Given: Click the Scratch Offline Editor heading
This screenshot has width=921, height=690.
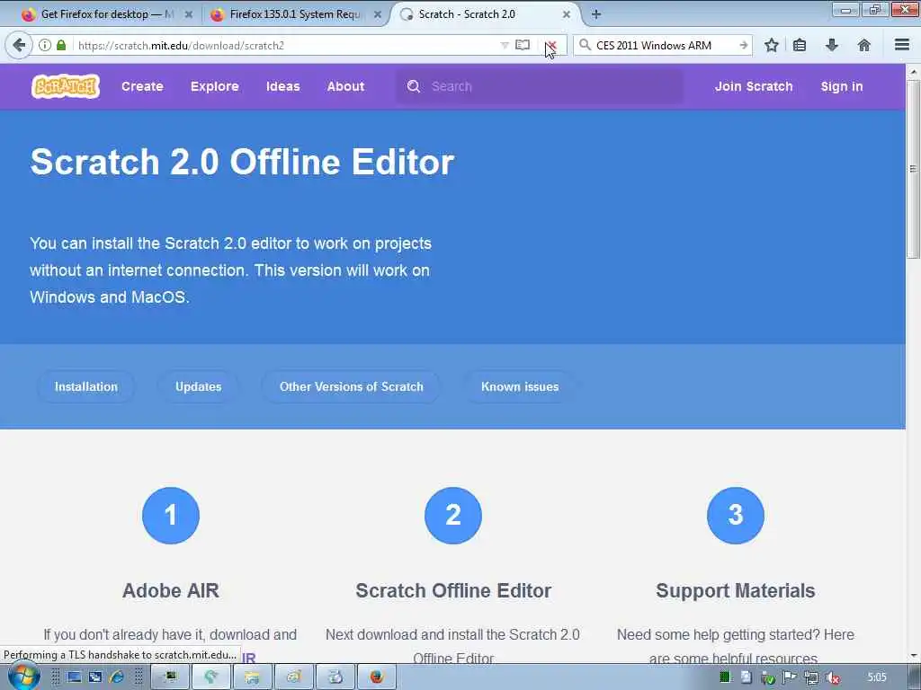Looking at the screenshot, I should [453, 590].
